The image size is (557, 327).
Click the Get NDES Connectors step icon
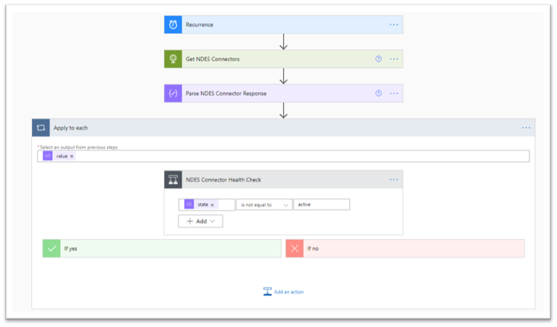coord(173,59)
